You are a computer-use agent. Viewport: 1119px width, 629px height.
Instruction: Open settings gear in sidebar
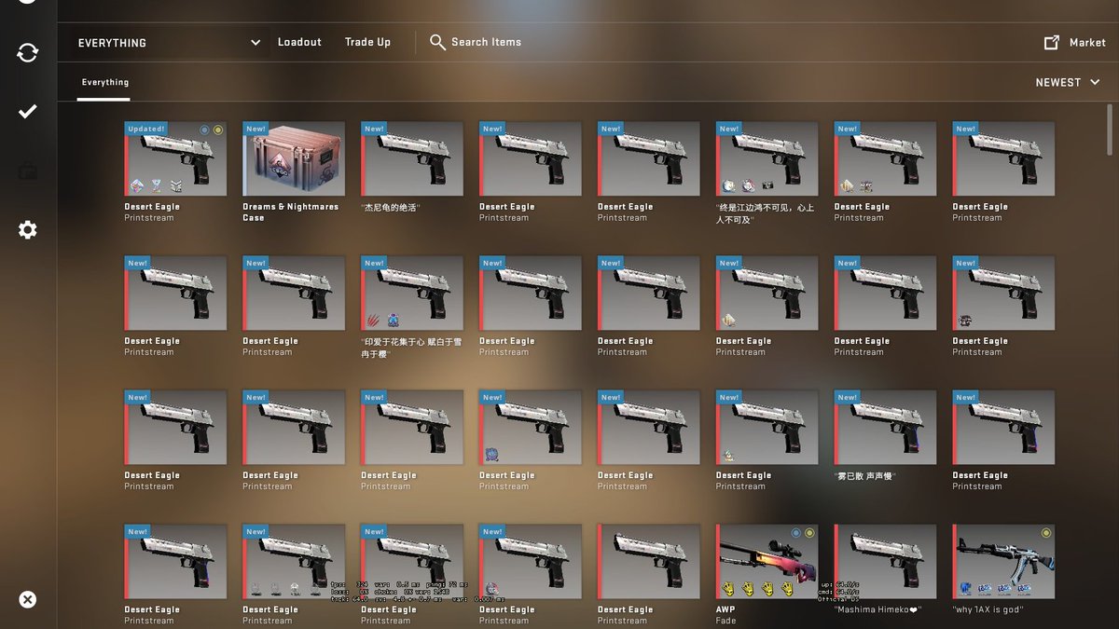pos(28,229)
